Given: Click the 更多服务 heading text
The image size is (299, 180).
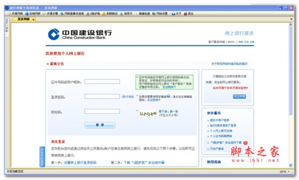Looking at the screenshot, I should 214,113.
